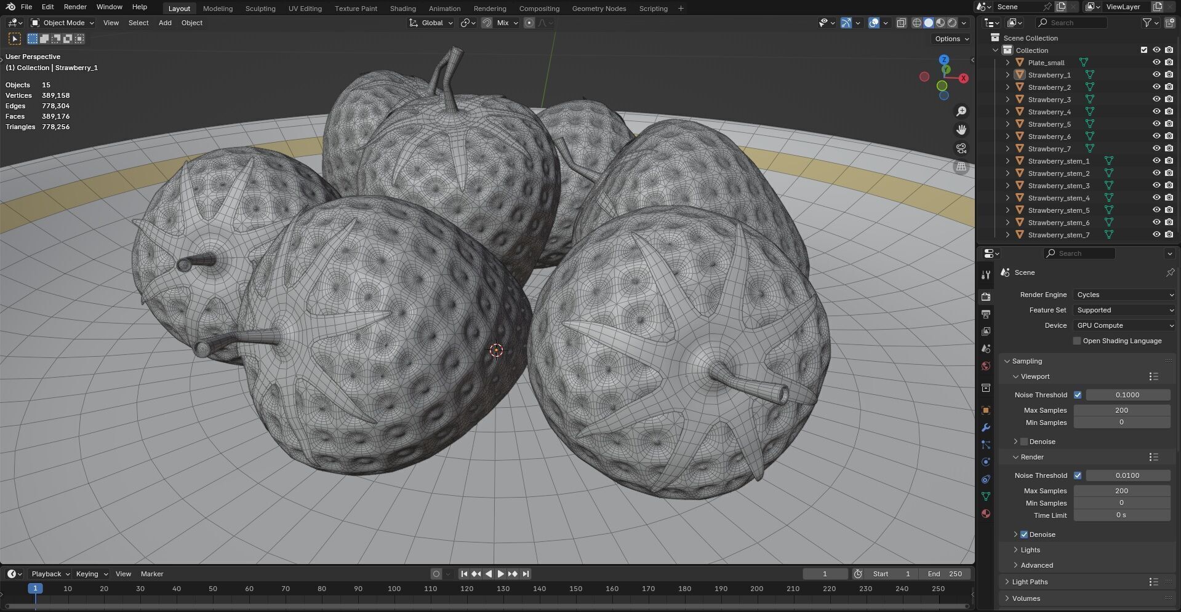Switch perspective/orthographic with grid icon
The height and width of the screenshot is (612, 1181).
961,167
